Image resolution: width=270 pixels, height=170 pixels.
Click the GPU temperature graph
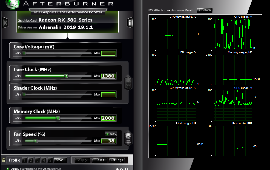(177, 34)
